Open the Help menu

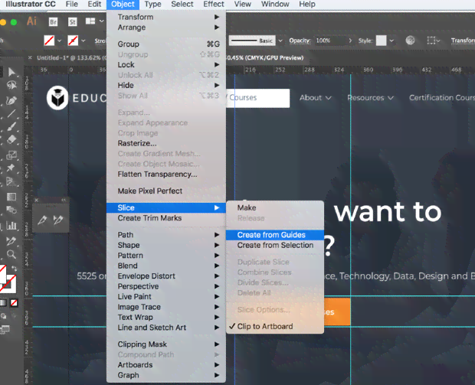tap(307, 5)
